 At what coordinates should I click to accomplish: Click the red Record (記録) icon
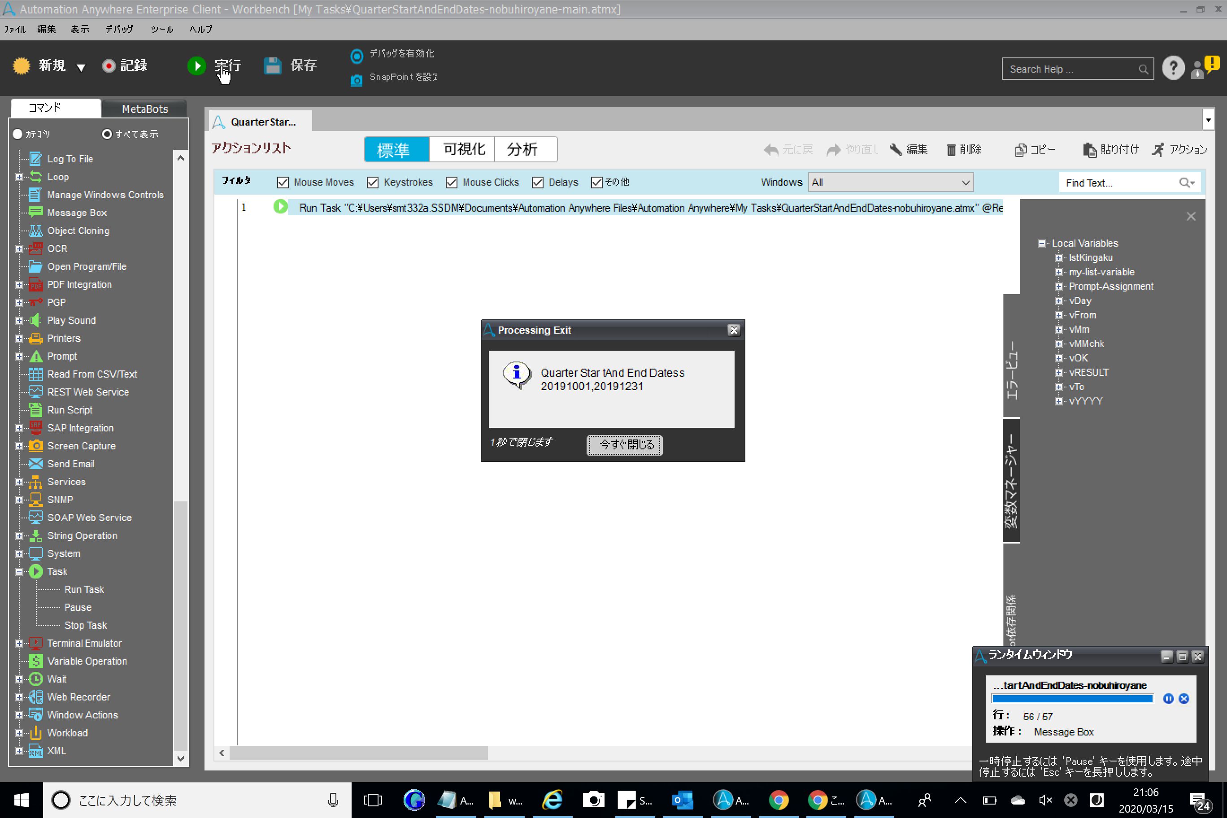pyautogui.click(x=109, y=66)
